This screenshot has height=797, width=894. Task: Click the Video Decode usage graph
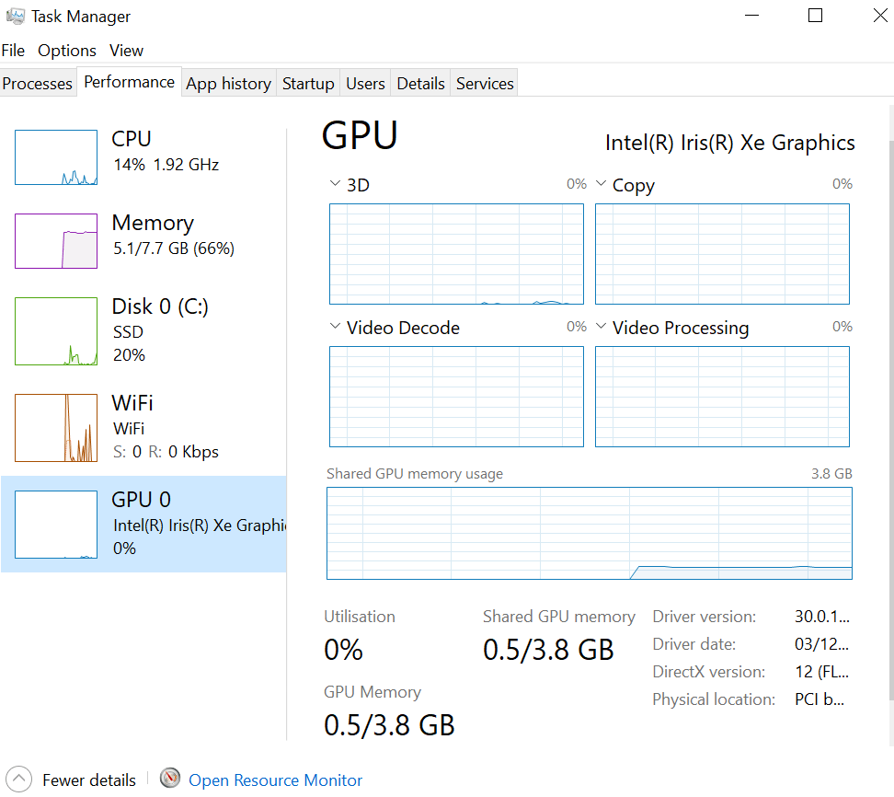(x=457, y=397)
